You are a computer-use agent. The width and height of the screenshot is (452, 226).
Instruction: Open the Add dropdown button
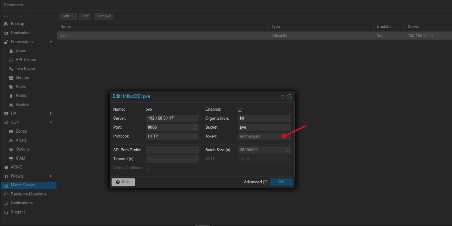tap(68, 16)
